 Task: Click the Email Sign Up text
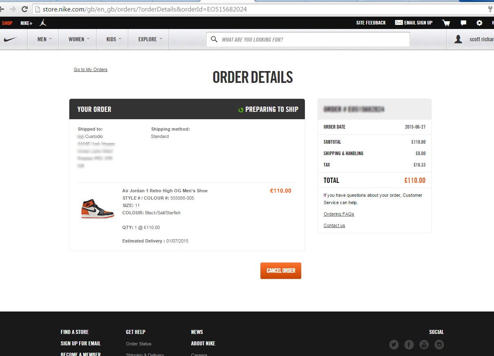click(418, 23)
